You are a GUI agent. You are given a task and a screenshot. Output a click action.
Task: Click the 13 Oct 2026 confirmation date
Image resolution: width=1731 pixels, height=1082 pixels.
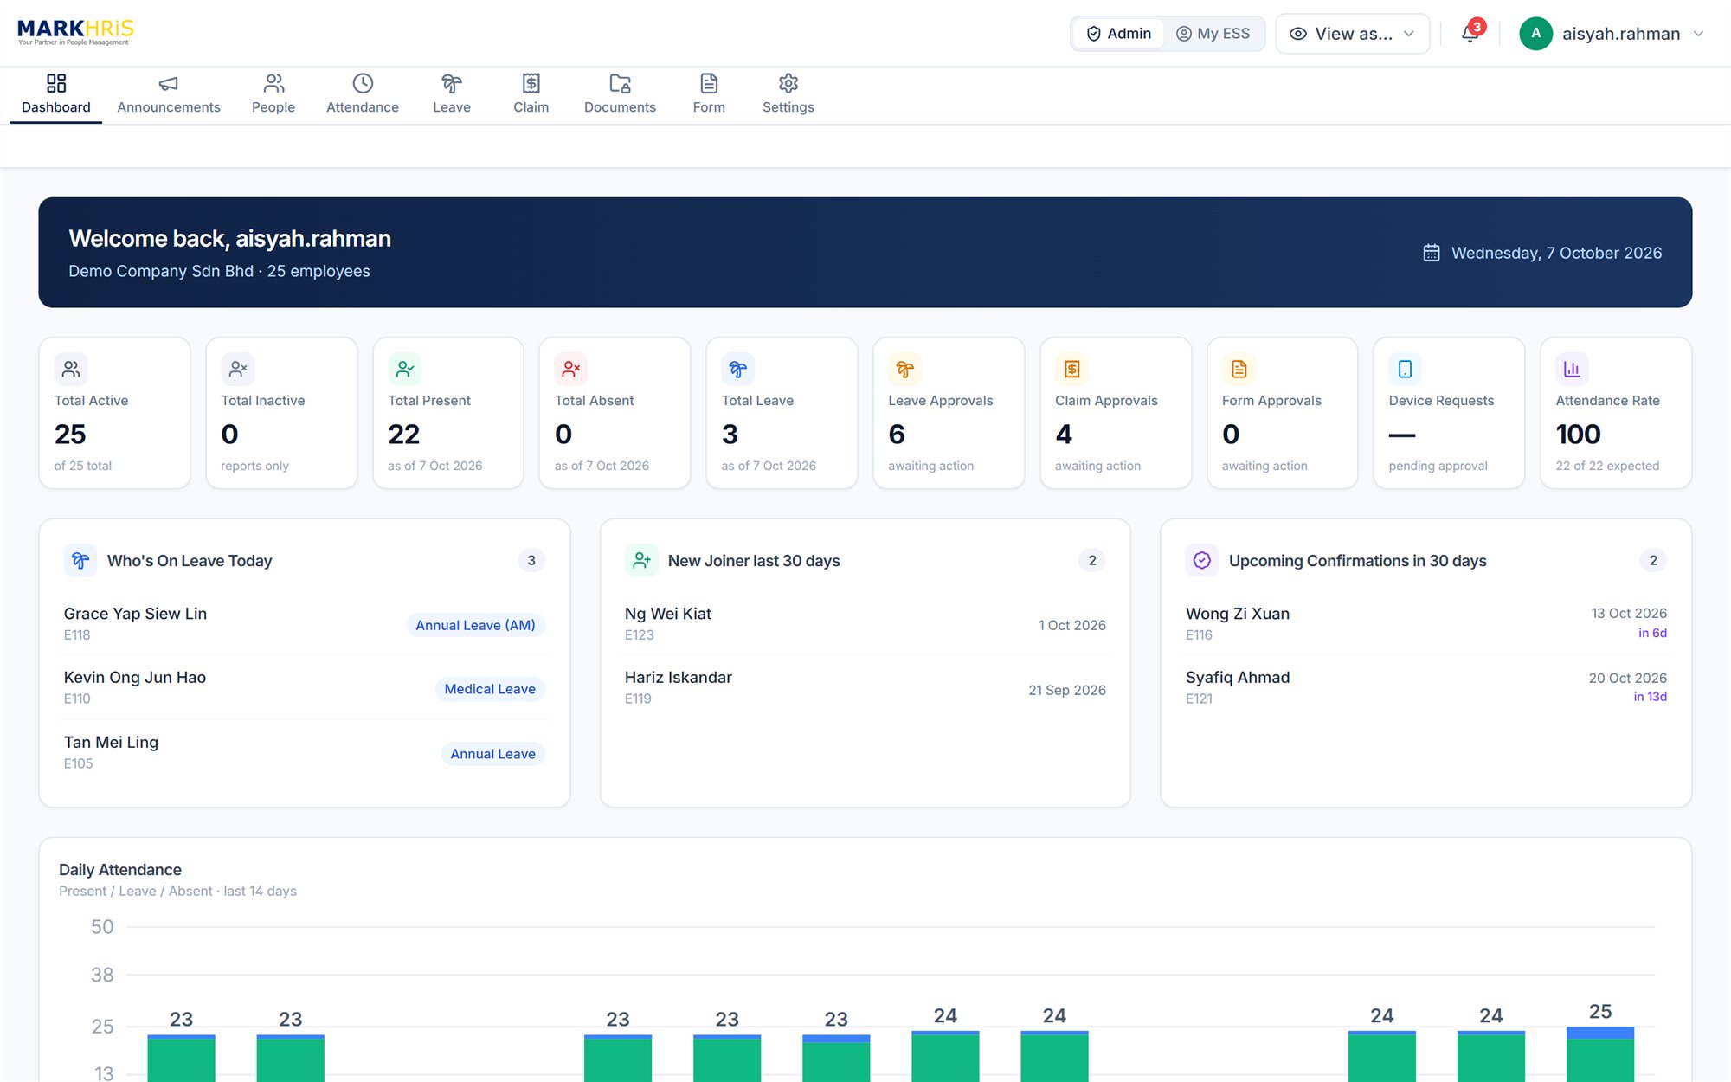[x=1629, y=613]
